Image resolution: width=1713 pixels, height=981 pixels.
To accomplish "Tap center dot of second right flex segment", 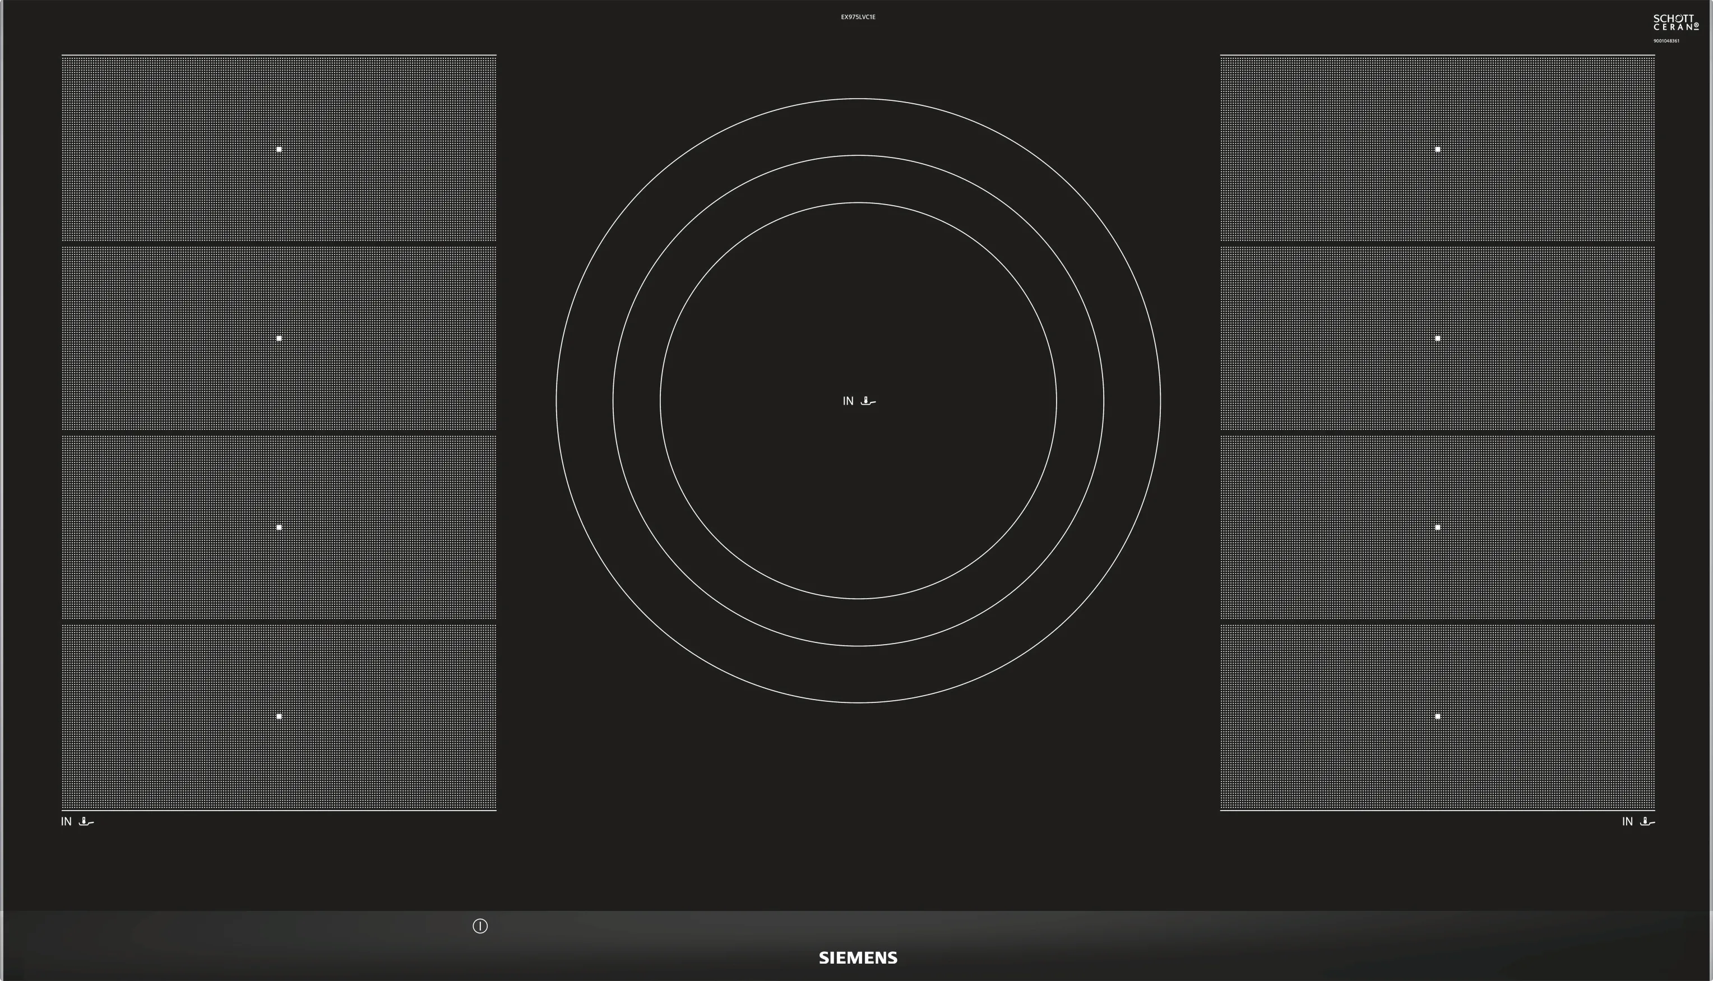I will (x=1437, y=338).
